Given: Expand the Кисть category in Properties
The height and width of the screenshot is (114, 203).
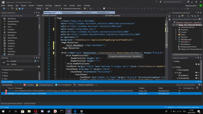Looking at the screenshot, I should pos(3,73).
